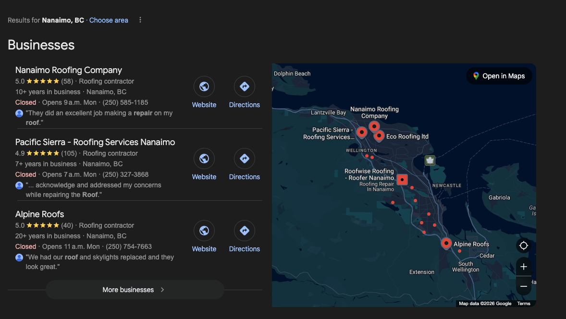Image resolution: width=566 pixels, height=319 pixels.
Task: Click the More businesses chevron arrow
Action: click(162, 290)
